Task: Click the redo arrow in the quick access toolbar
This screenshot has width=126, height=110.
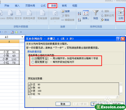Action: tap(6, 32)
